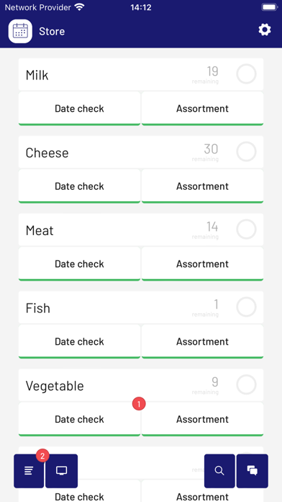This screenshot has width=282, height=502.
Task: Tap the battery icon in status bar
Action: coord(270,7)
